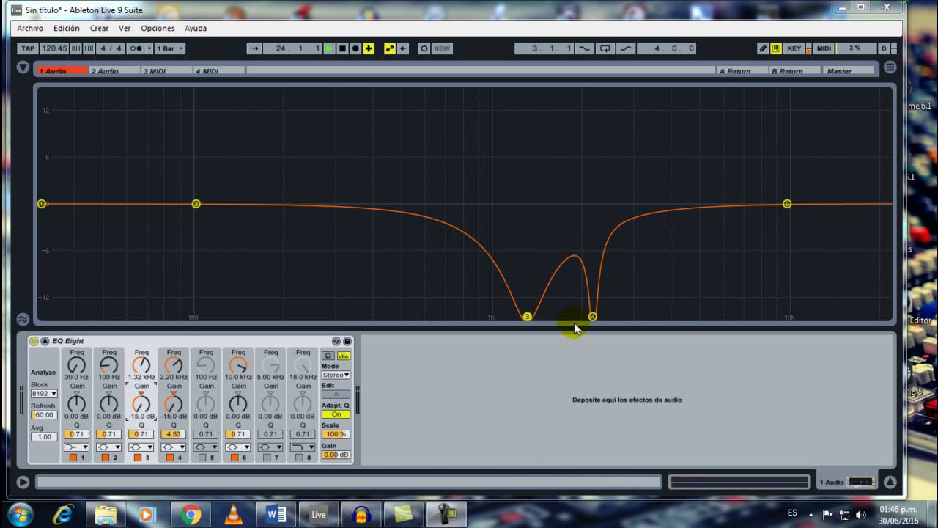Click the Arrangement Record button
The image size is (938, 528).
[355, 48]
